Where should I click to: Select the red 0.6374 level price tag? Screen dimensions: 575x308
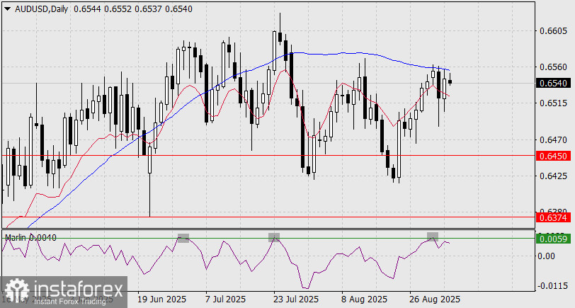[554, 218]
